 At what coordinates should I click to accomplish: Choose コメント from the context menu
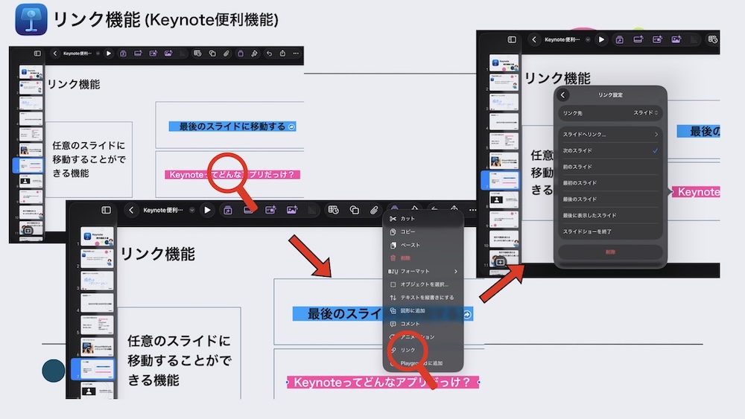coord(423,324)
